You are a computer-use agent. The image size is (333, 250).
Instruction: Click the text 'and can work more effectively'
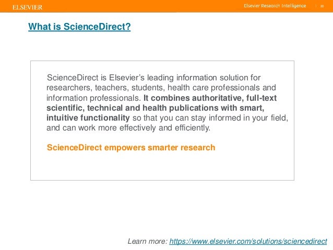click(104, 127)
